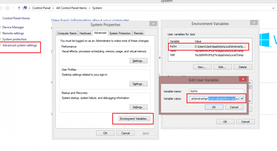277x151 pixels.
Task: Click Performance Settings button
Action: click(x=139, y=60)
